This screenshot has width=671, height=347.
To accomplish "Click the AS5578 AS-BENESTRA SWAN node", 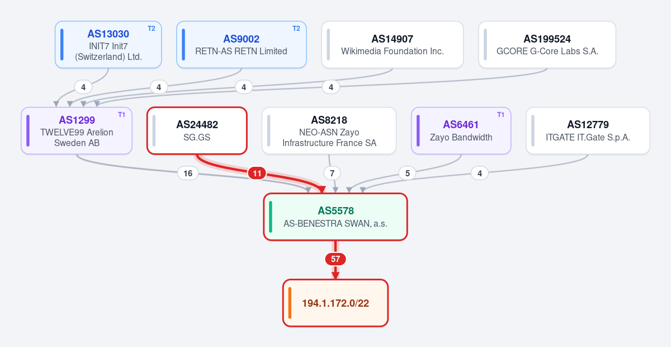I will pos(335,217).
